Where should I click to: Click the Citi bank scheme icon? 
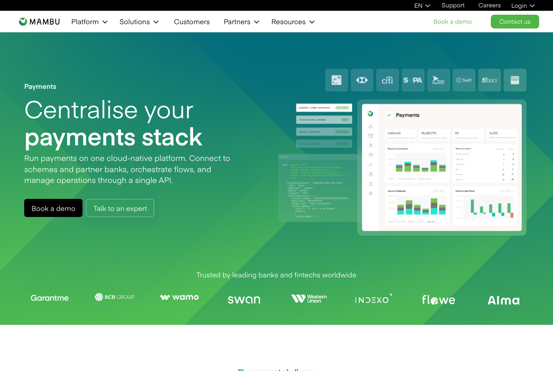(388, 80)
